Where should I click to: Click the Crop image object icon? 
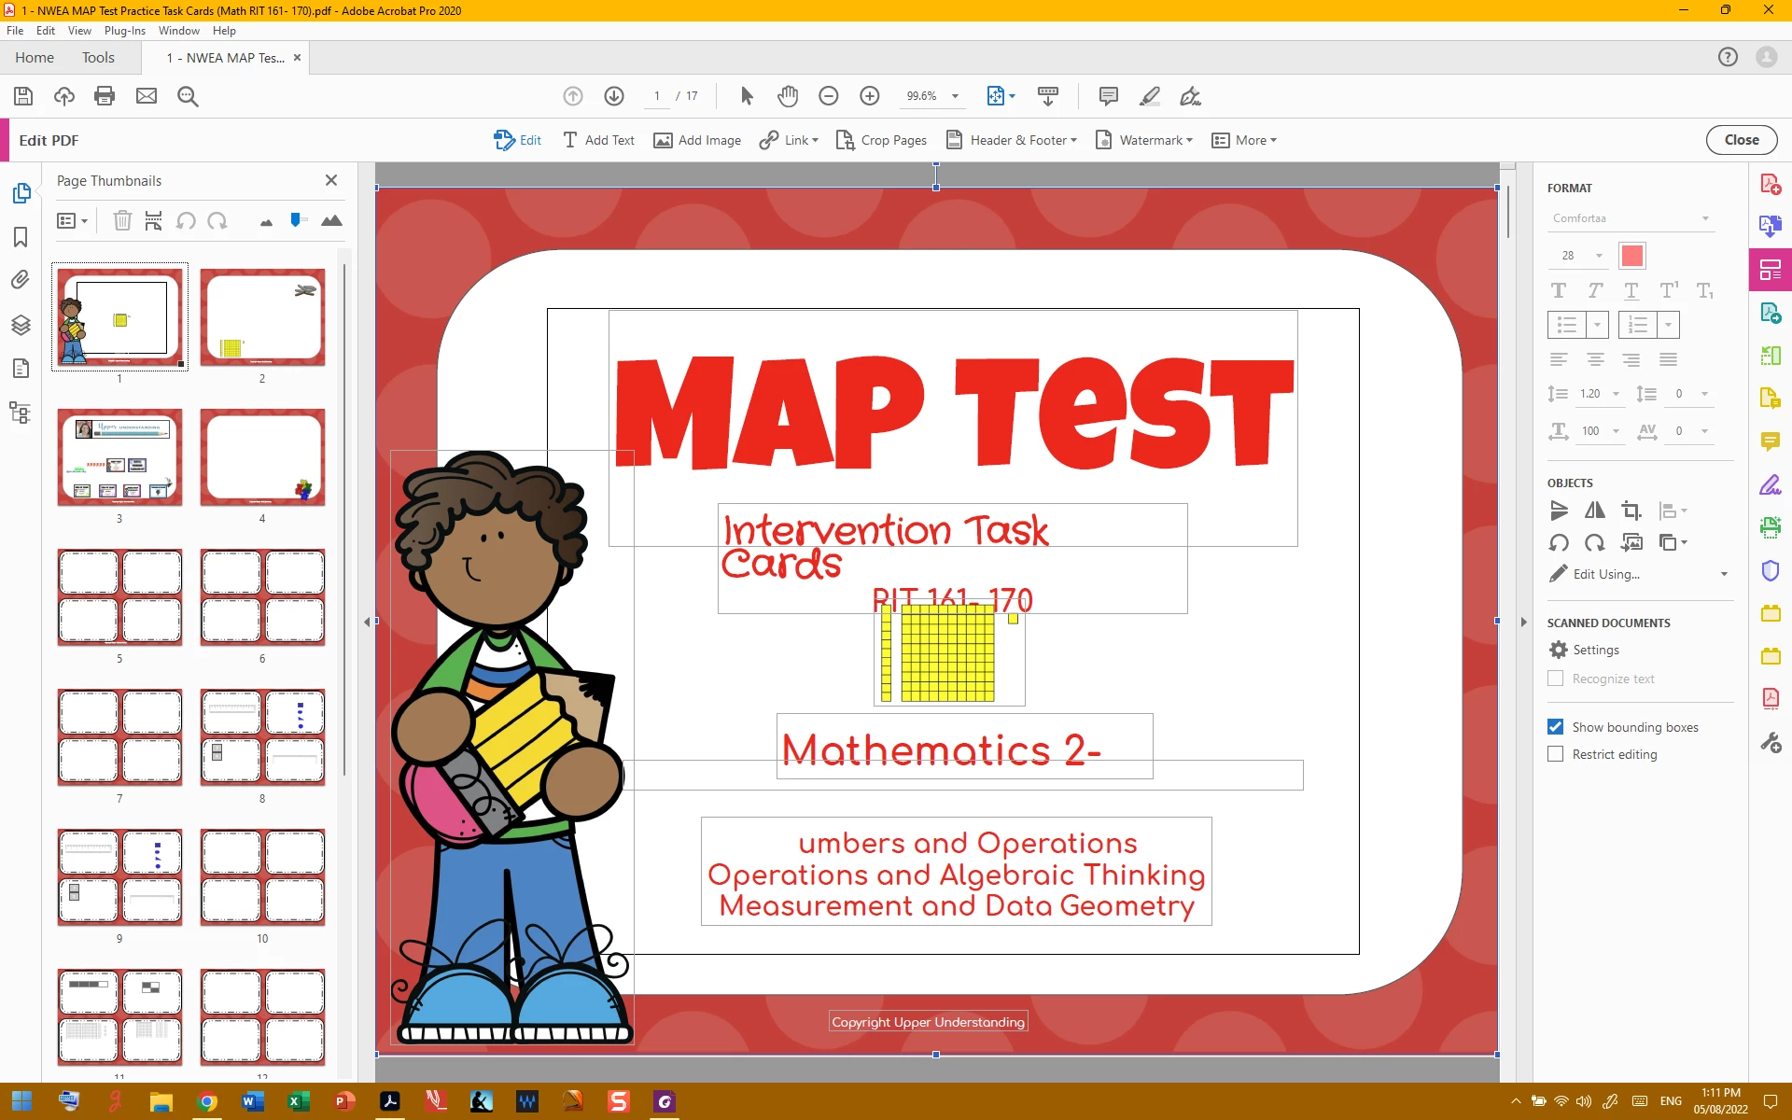(1631, 511)
